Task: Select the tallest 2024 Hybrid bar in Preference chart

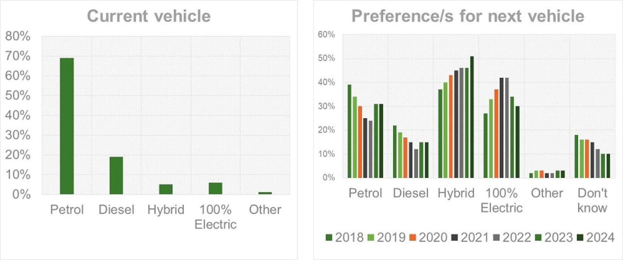Action: coord(472,117)
